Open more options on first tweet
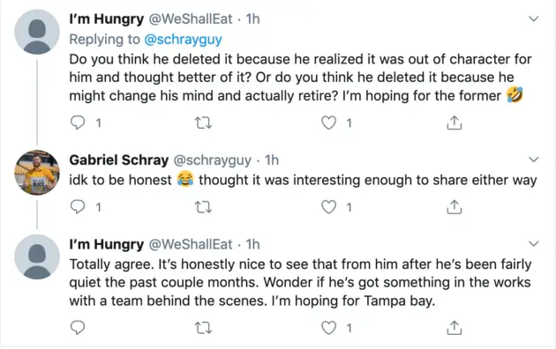This screenshot has width=556, height=349. (534, 19)
